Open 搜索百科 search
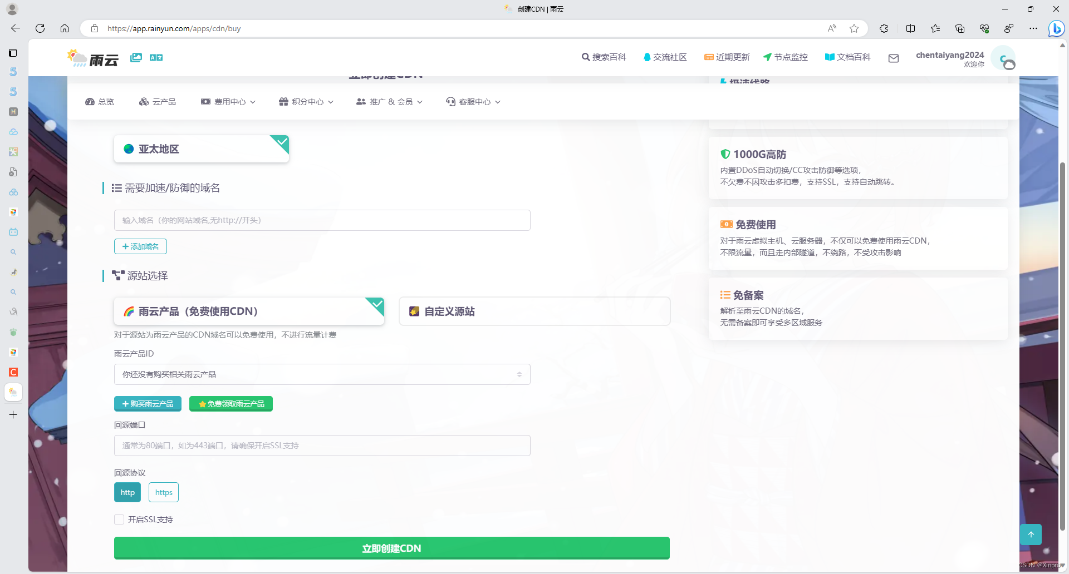Viewport: 1069px width, 574px height. pyautogui.click(x=604, y=57)
